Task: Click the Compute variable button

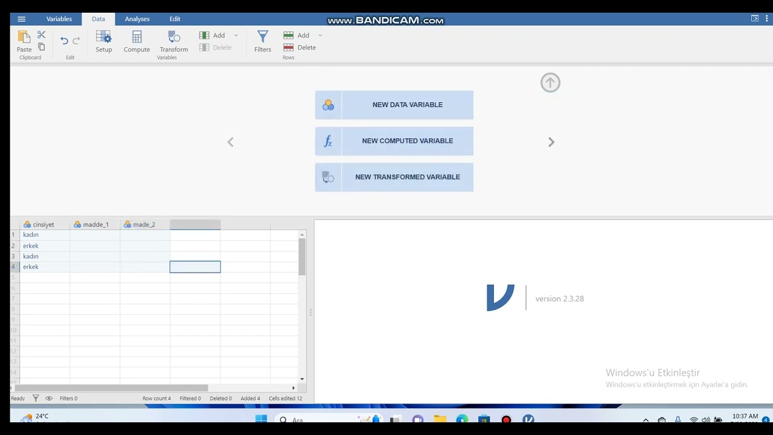Action: pos(137,42)
